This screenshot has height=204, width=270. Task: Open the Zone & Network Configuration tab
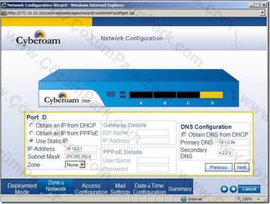56,187
